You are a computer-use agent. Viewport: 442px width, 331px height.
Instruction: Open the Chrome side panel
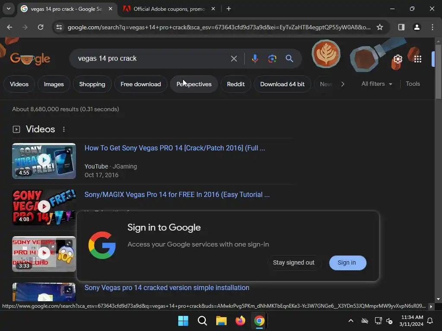[x=401, y=27]
